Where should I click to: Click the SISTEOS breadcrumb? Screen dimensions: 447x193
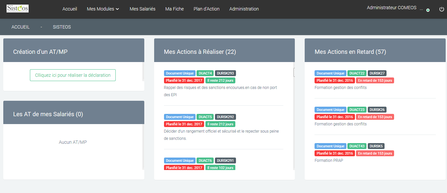pos(62,27)
